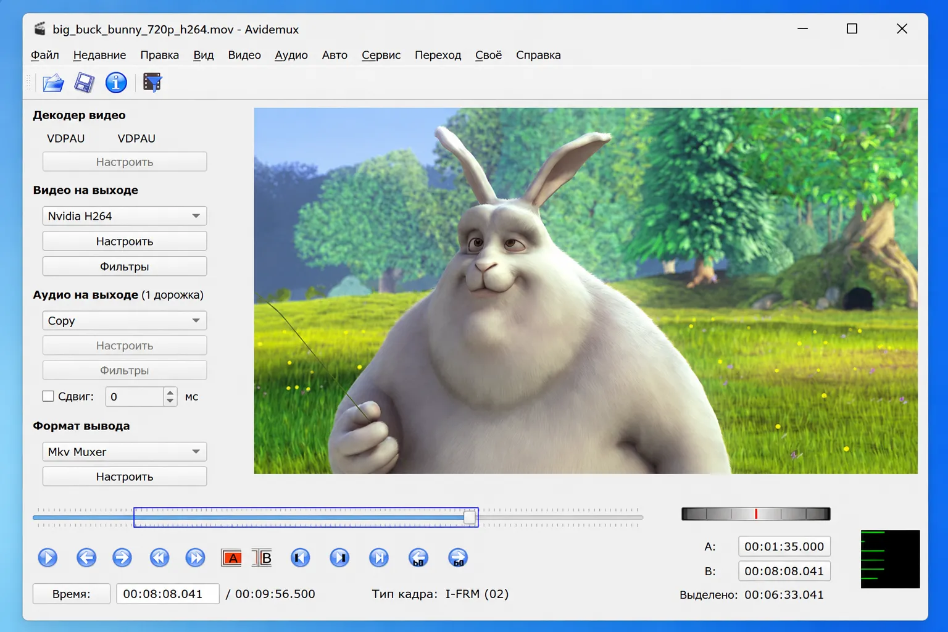
Task: Click the Время button
Action: 72,594
